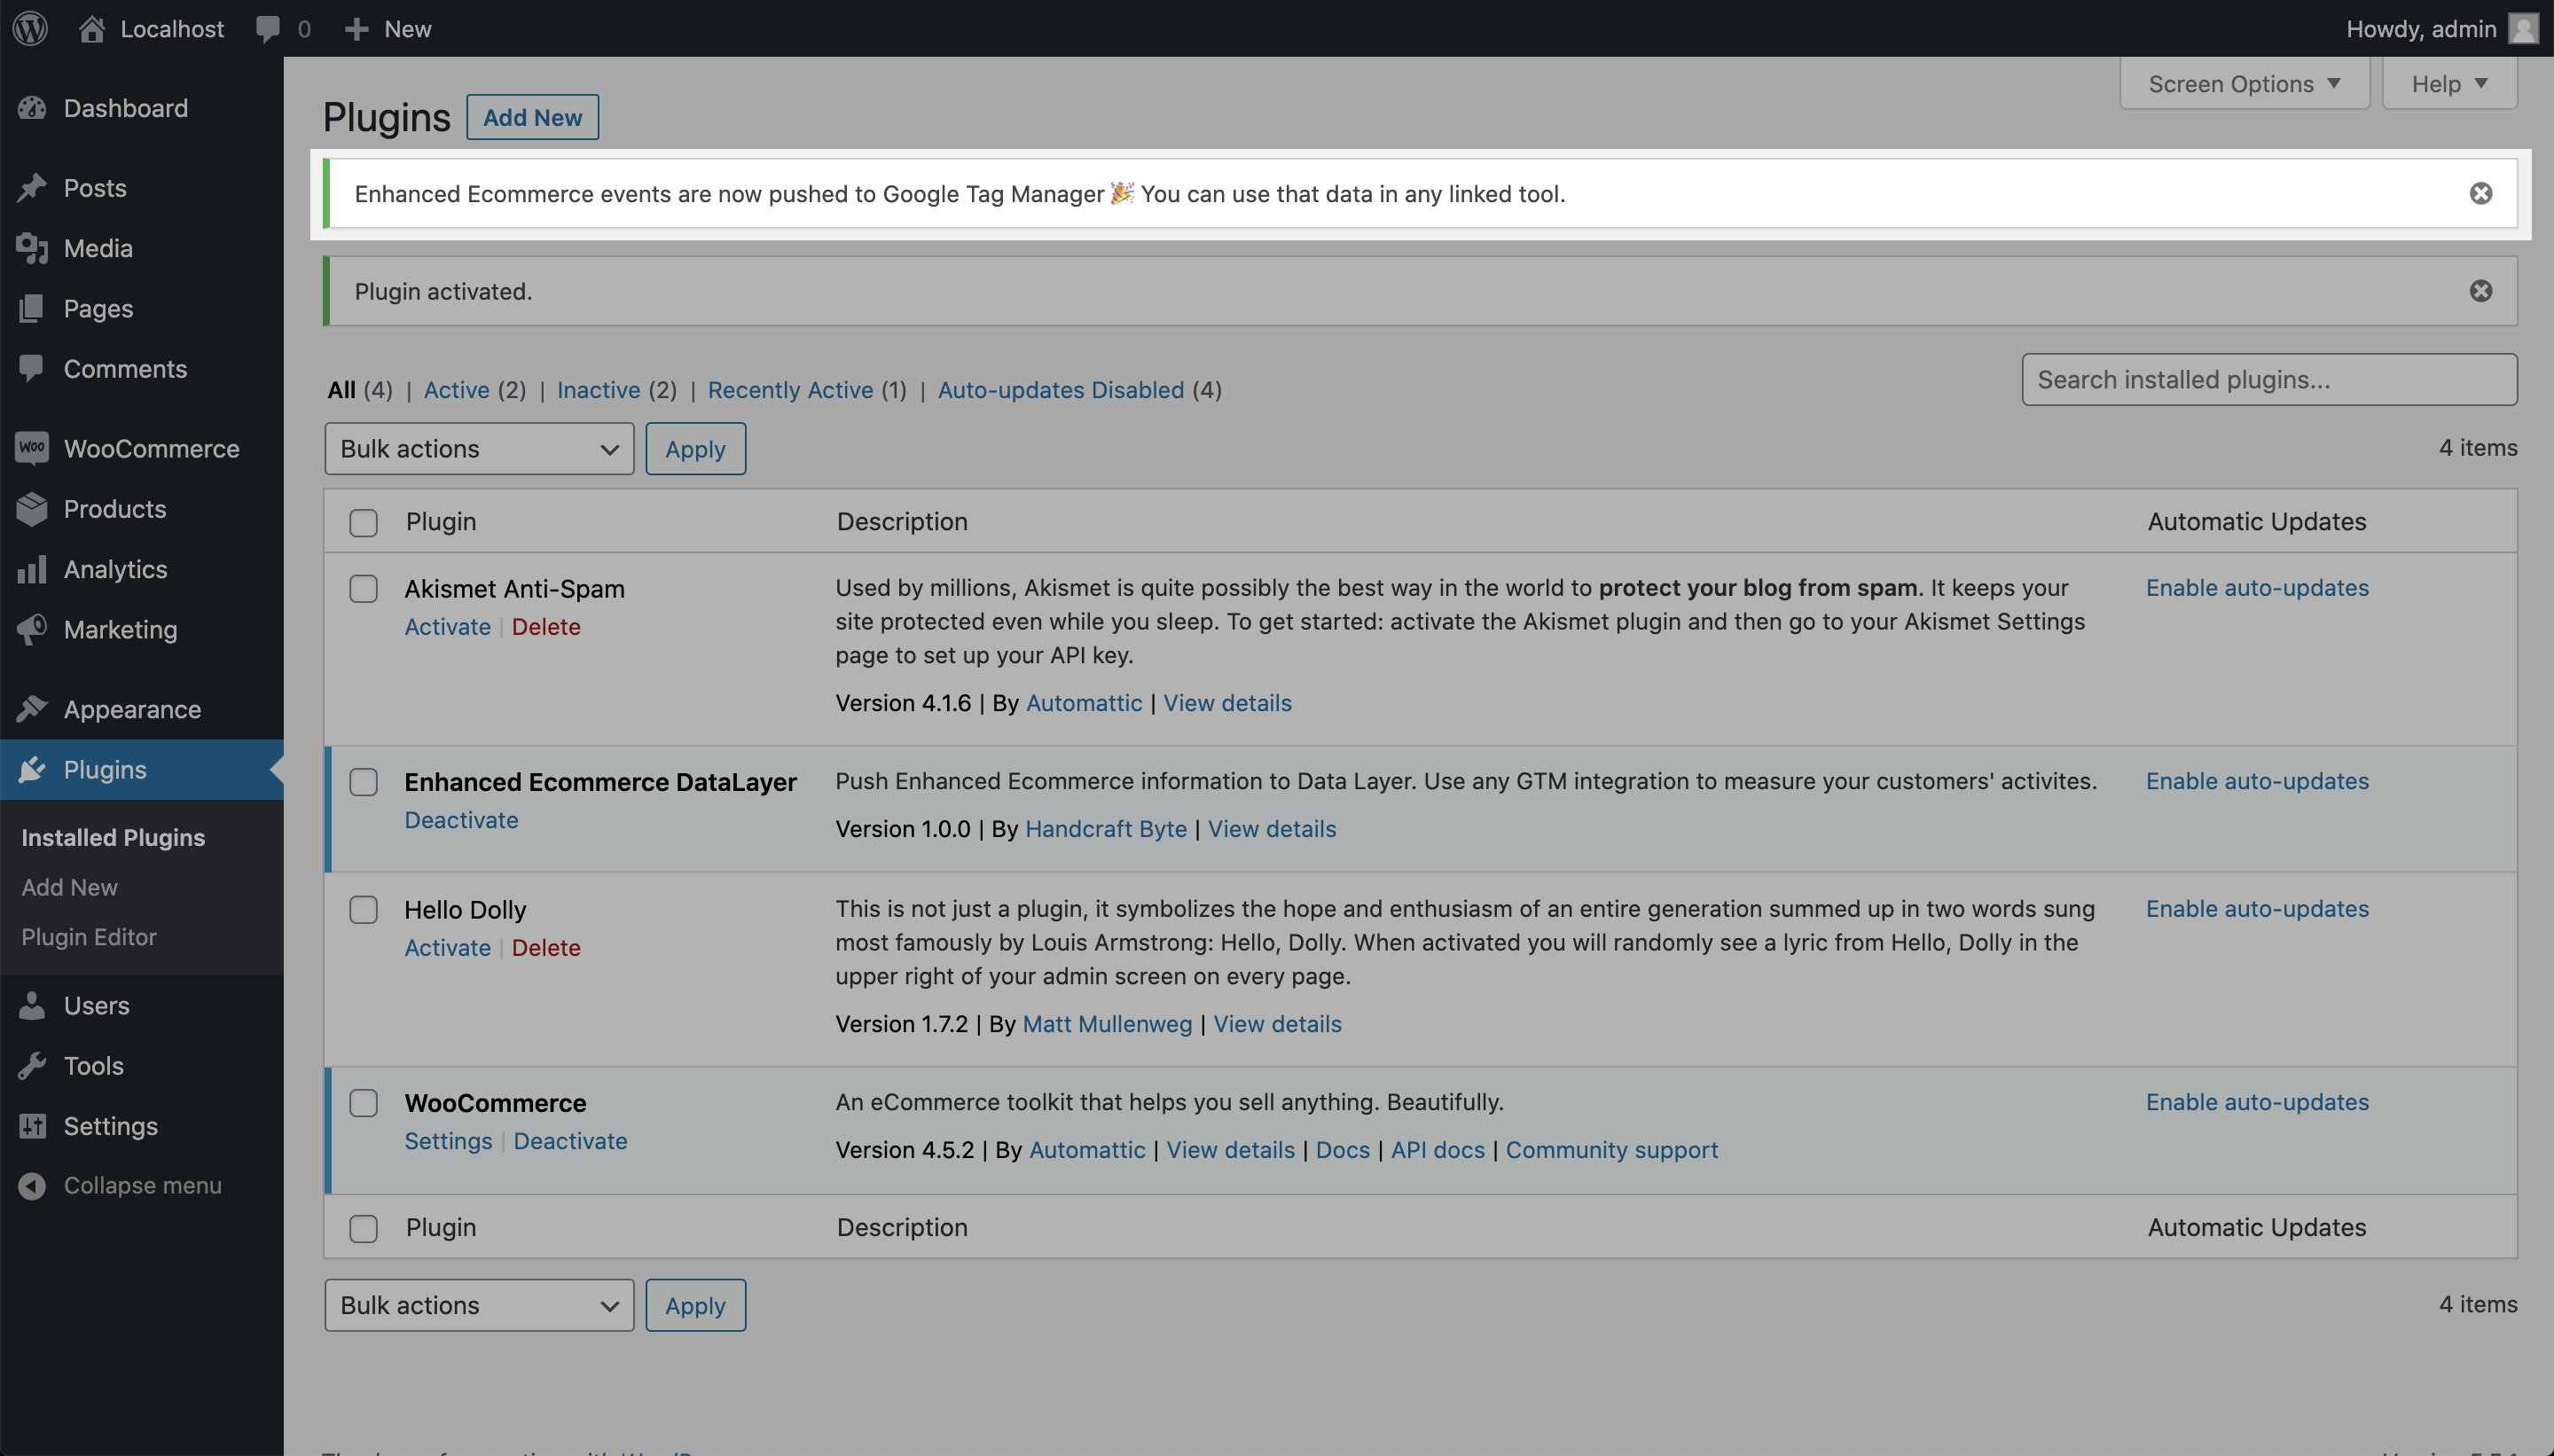Activate the Akismet Anti-Spam plugin
Viewport: 2554px width, 1456px height.
[x=447, y=626]
